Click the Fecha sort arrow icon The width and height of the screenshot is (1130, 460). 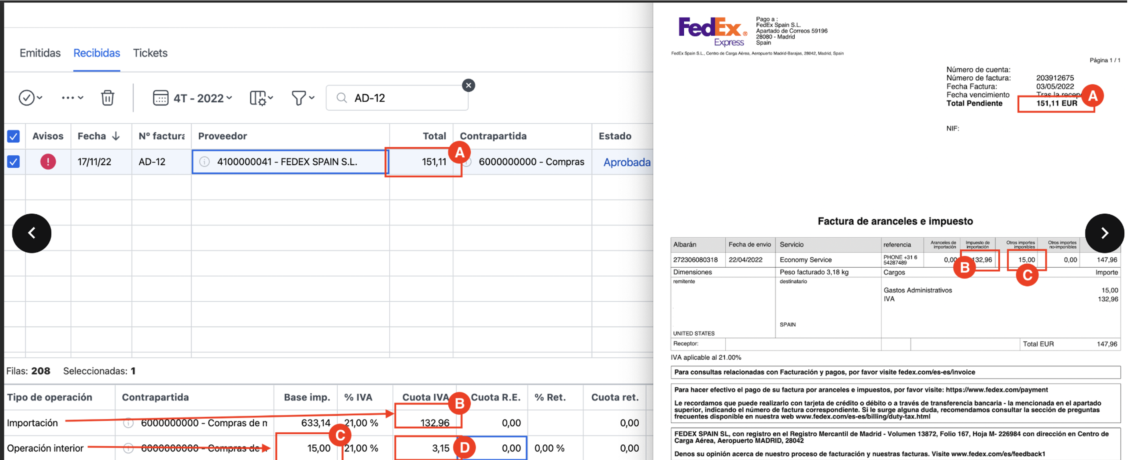click(116, 136)
